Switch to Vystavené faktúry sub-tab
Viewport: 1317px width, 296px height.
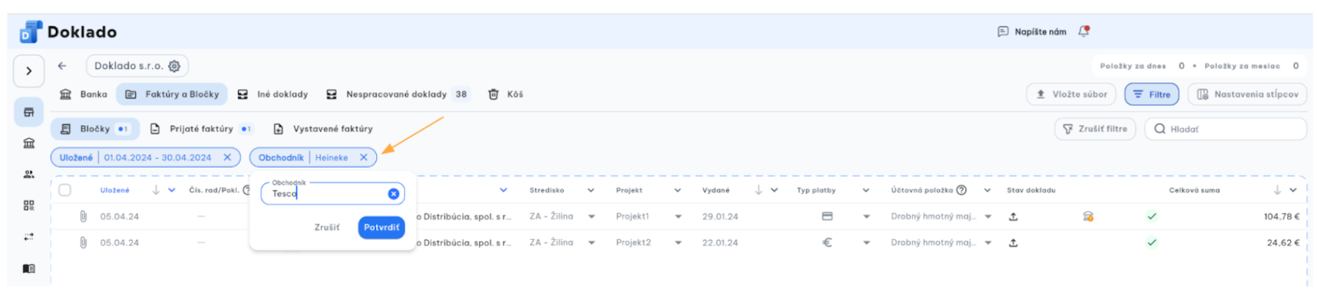click(x=323, y=129)
